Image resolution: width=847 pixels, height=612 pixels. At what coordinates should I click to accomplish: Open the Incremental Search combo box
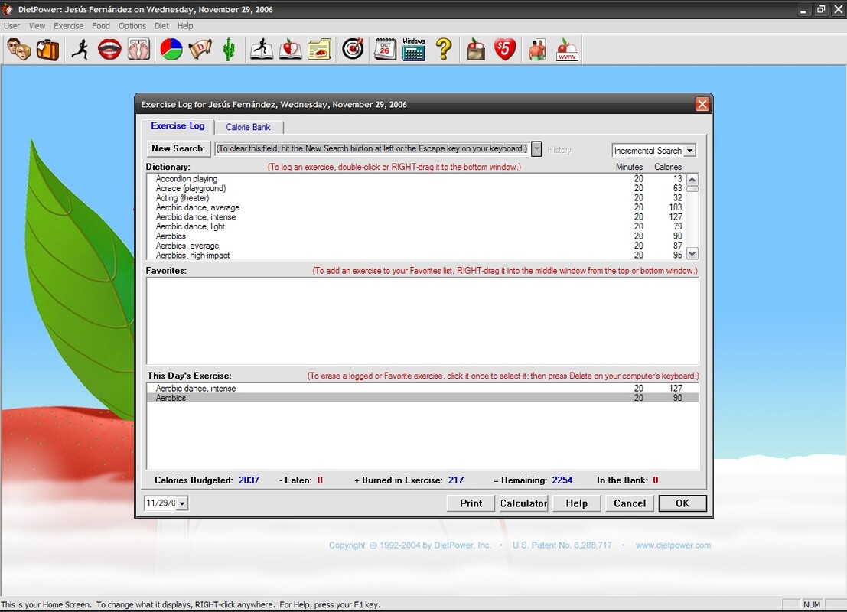653,151
